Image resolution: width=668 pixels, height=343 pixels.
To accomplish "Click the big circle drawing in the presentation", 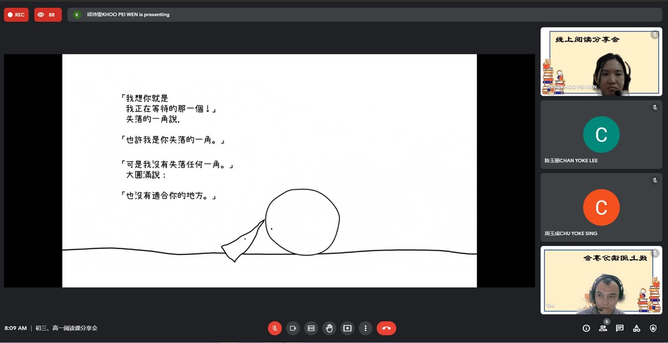I will point(302,222).
